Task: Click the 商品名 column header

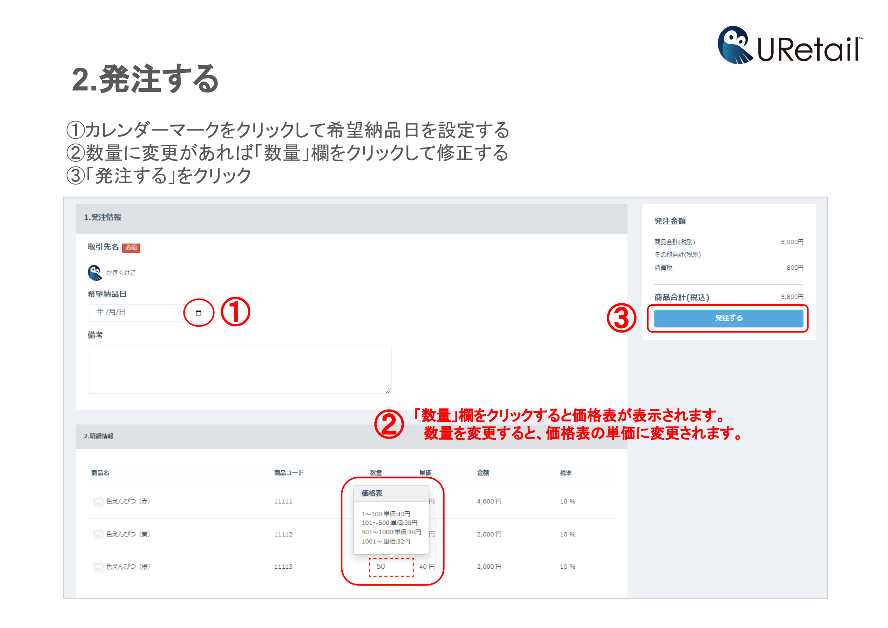Action: coord(100,473)
